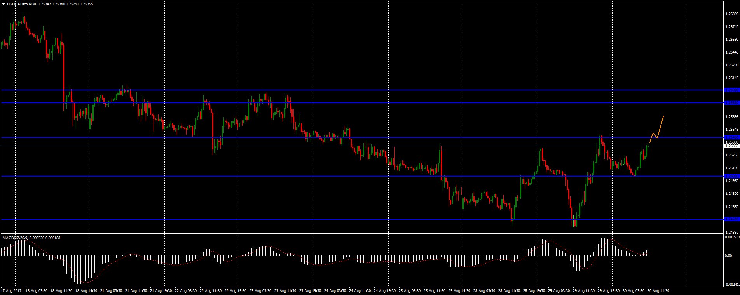Click the triangle arrow beside USDCADstp,M30

3,4
